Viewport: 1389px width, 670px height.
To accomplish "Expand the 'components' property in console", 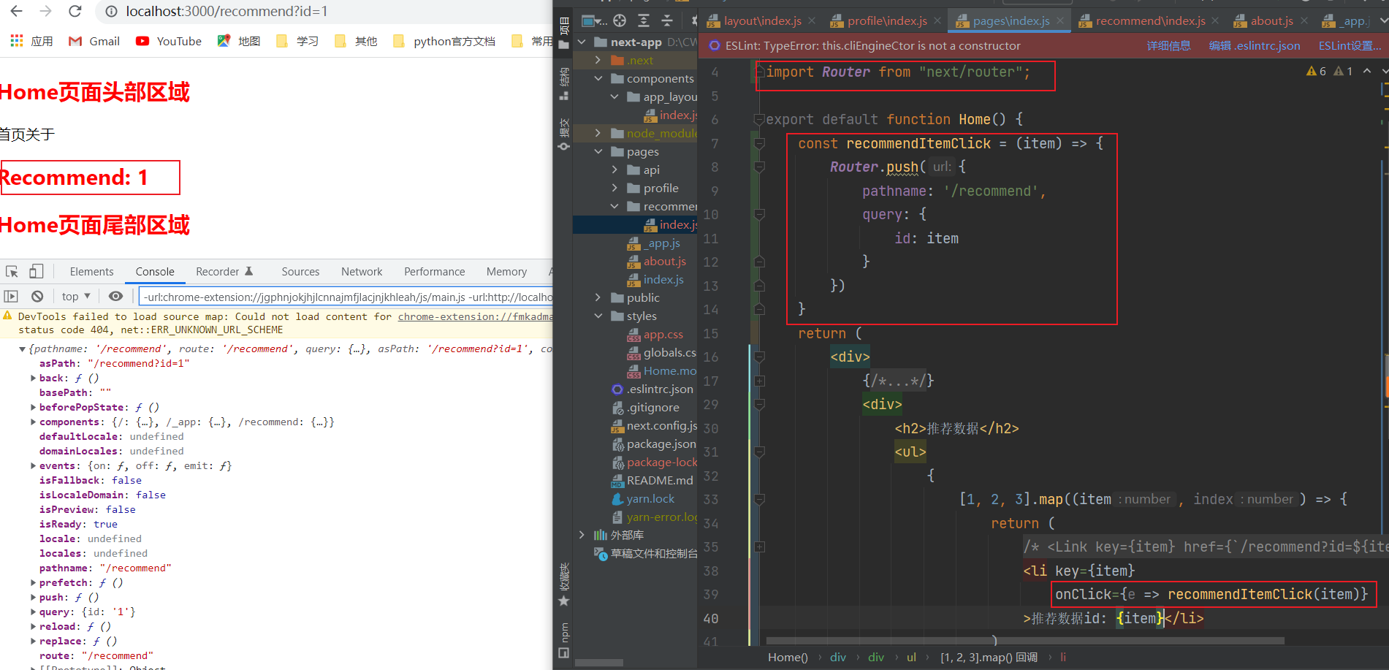I will point(34,422).
